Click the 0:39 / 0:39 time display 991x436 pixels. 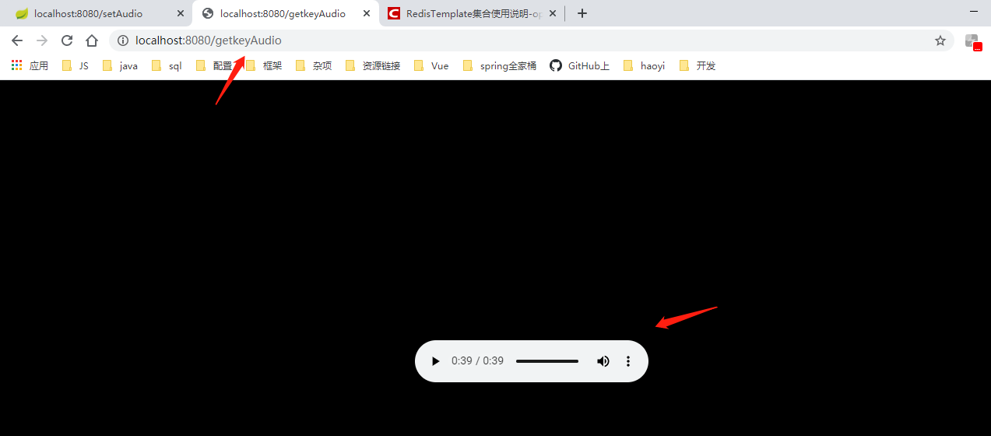pos(477,361)
